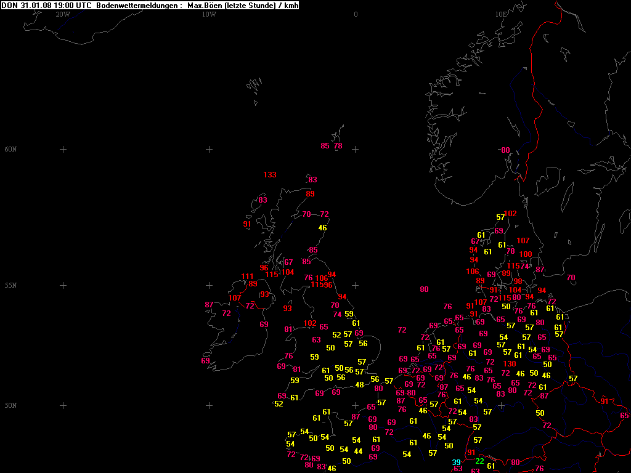Click the 20W longitude label

point(62,14)
